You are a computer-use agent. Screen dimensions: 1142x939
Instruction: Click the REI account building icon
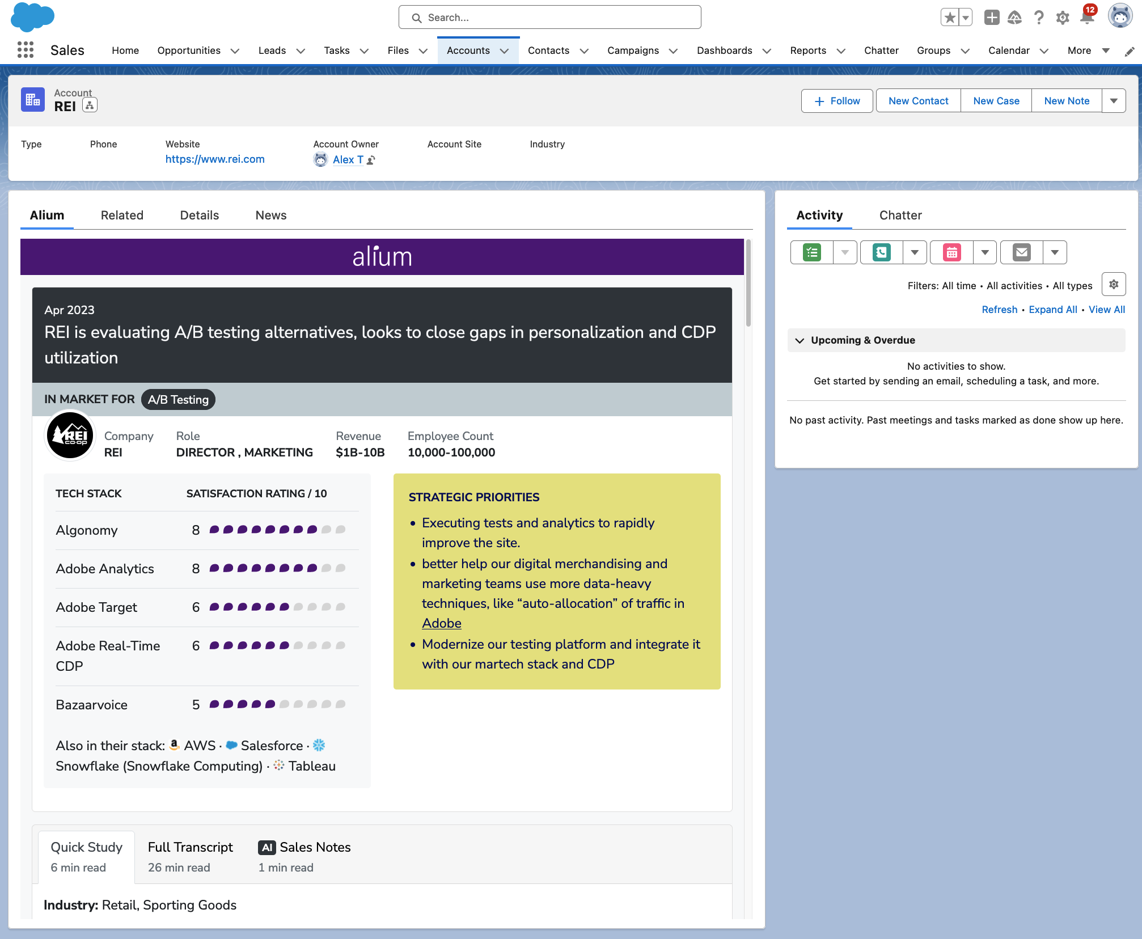[33, 100]
